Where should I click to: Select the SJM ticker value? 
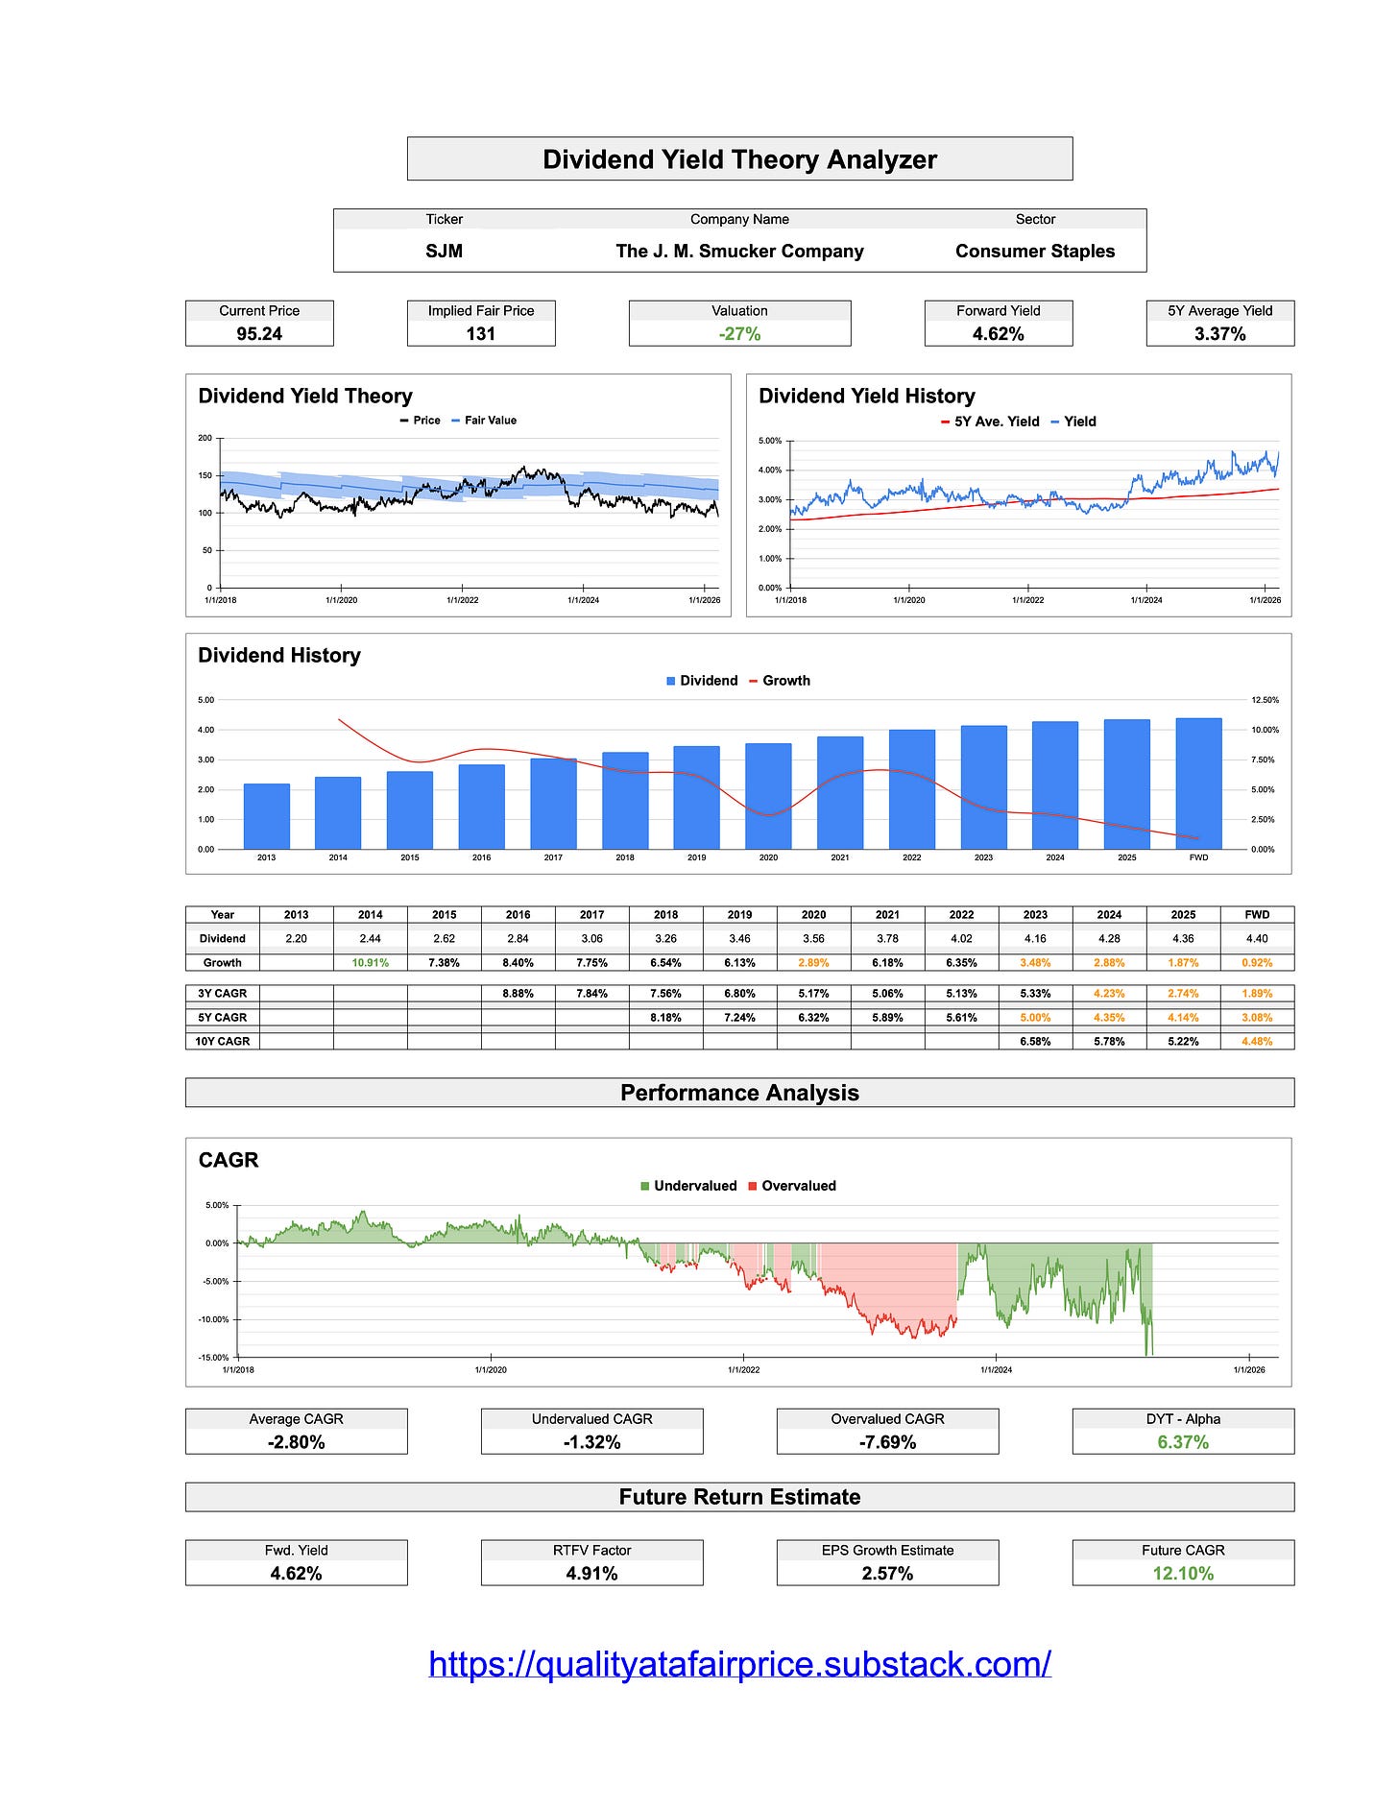pos(444,251)
